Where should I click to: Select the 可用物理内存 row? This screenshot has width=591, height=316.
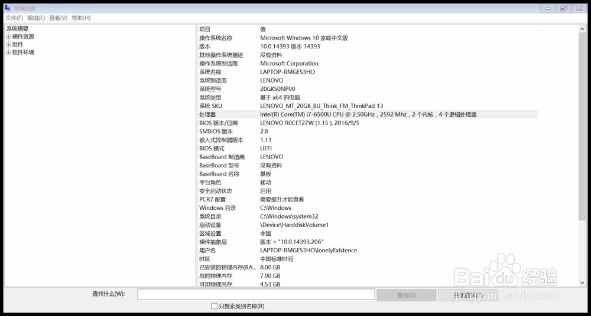(x=368, y=284)
